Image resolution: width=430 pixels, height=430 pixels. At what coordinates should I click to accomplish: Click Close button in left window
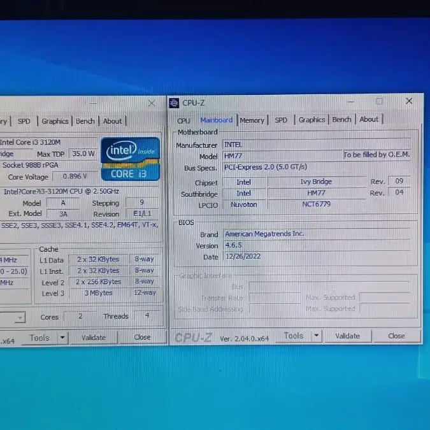[x=142, y=337]
